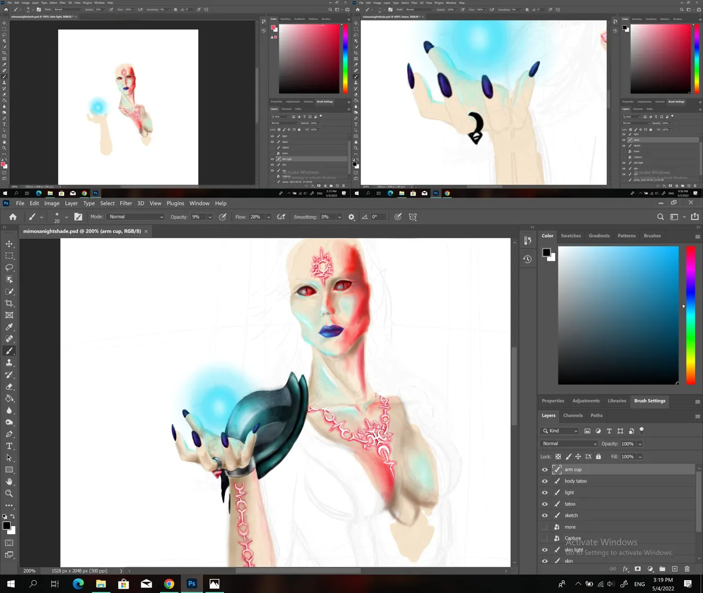
Task: Select the Path Selection tool
Action: coord(9,458)
